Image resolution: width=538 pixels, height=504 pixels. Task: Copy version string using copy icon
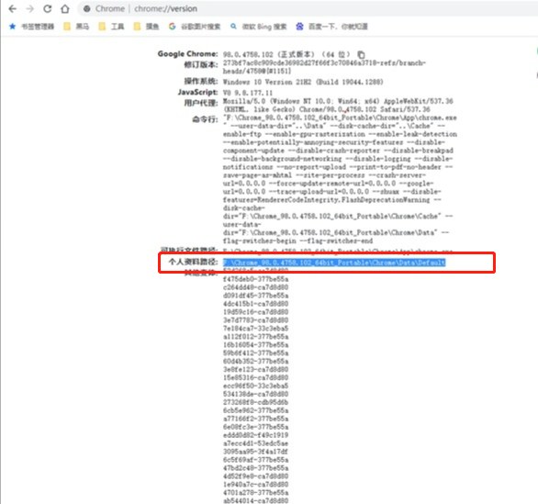(x=362, y=54)
